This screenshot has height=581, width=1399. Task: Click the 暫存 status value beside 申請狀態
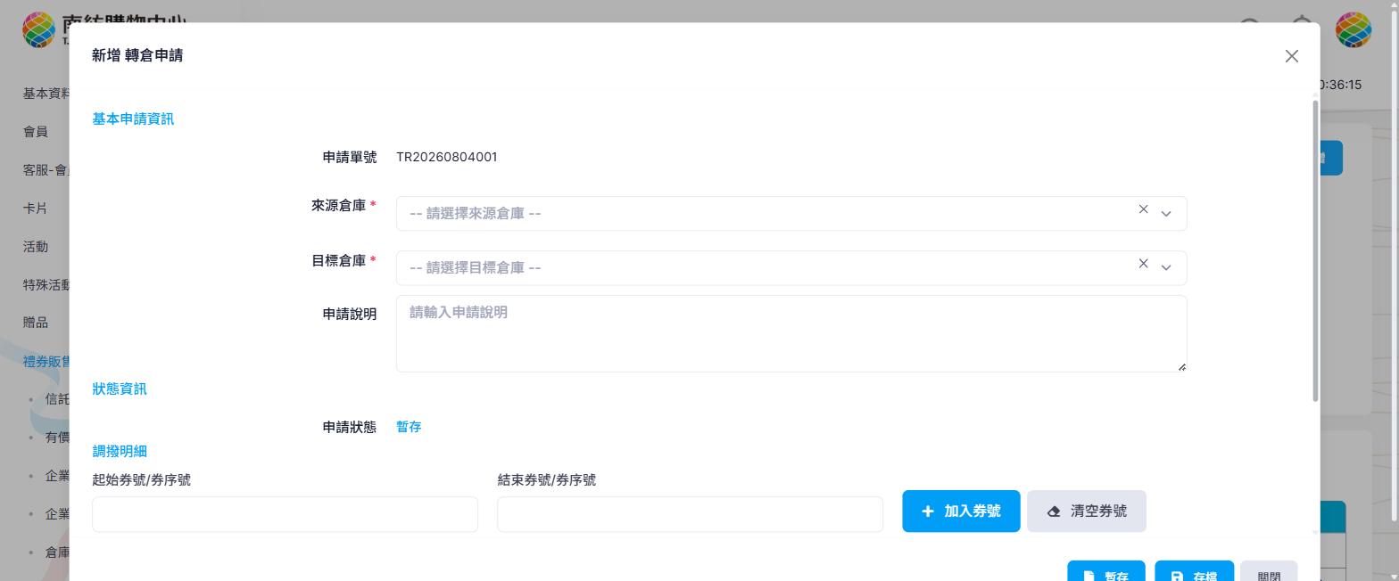click(409, 427)
